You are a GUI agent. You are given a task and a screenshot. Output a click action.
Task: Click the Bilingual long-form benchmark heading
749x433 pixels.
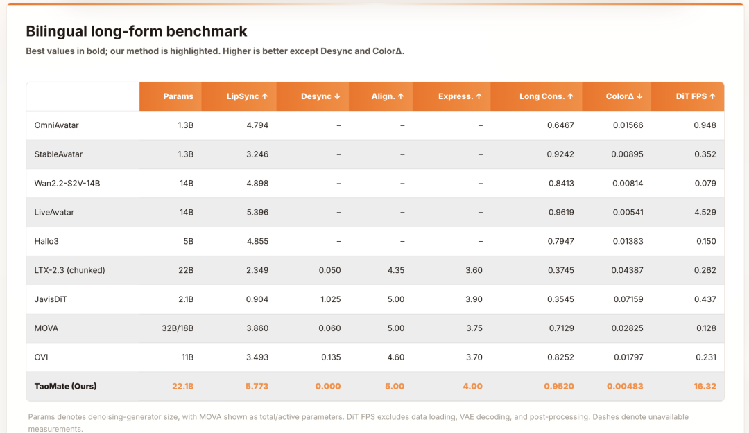[x=136, y=31]
